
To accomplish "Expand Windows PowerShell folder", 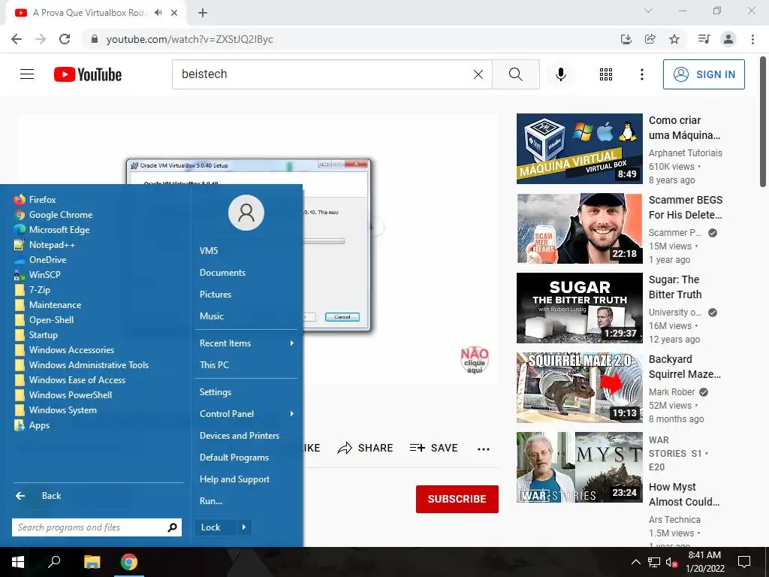I will (x=63, y=395).
